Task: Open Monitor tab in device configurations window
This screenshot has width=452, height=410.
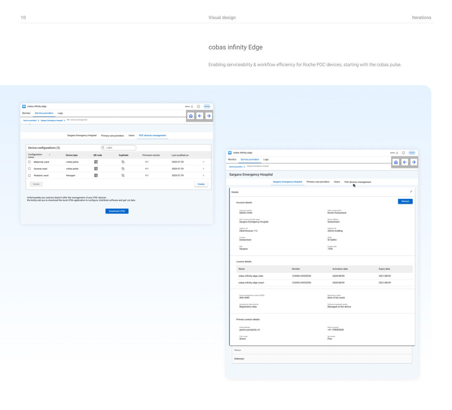Action: (26, 113)
